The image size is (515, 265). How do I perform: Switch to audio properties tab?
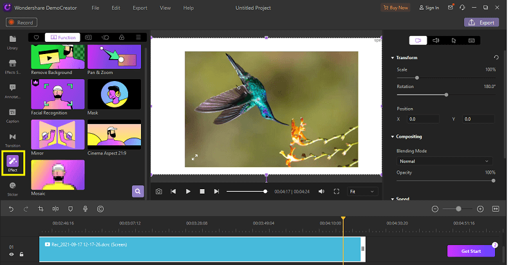coord(436,41)
